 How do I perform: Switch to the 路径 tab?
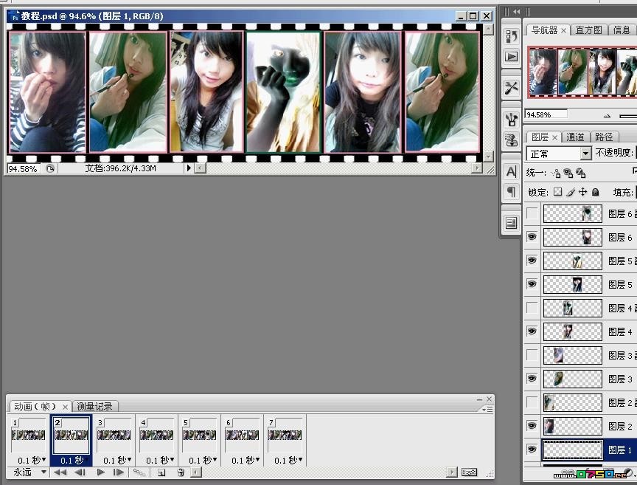[604, 137]
